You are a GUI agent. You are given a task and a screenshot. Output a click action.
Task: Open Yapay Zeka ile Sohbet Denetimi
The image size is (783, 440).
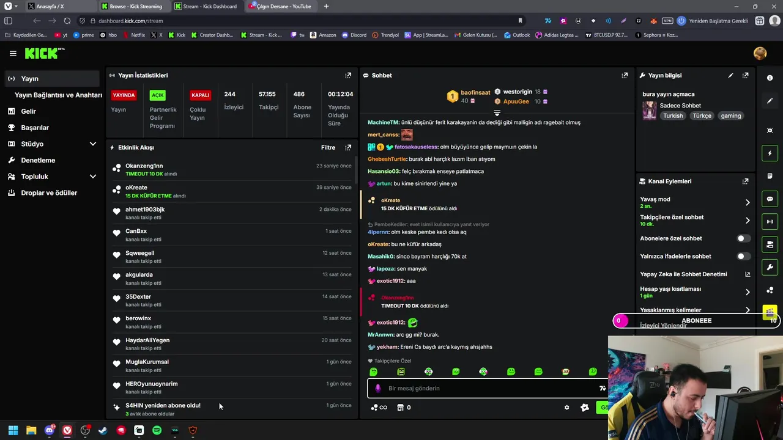pos(694,274)
